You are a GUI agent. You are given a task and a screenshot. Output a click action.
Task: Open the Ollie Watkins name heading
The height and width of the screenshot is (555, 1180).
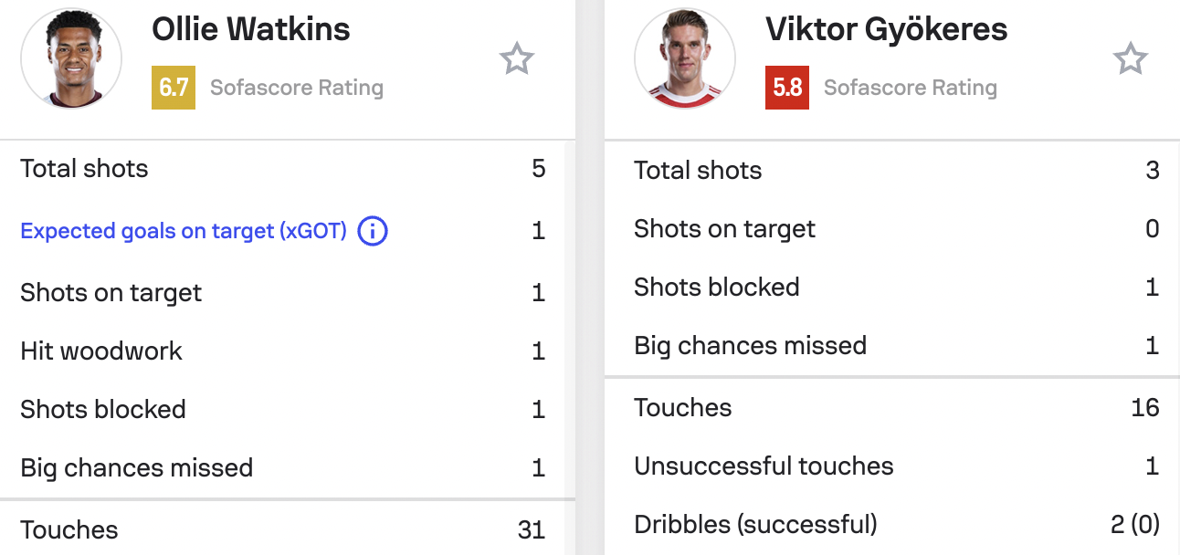(x=251, y=29)
